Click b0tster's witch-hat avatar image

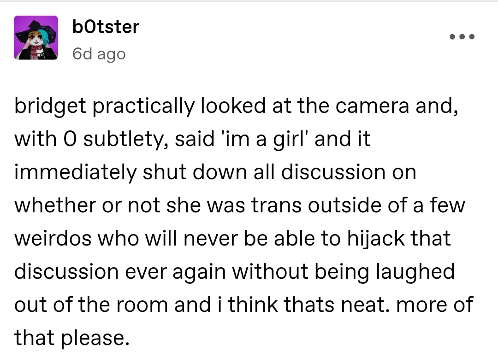(36, 38)
